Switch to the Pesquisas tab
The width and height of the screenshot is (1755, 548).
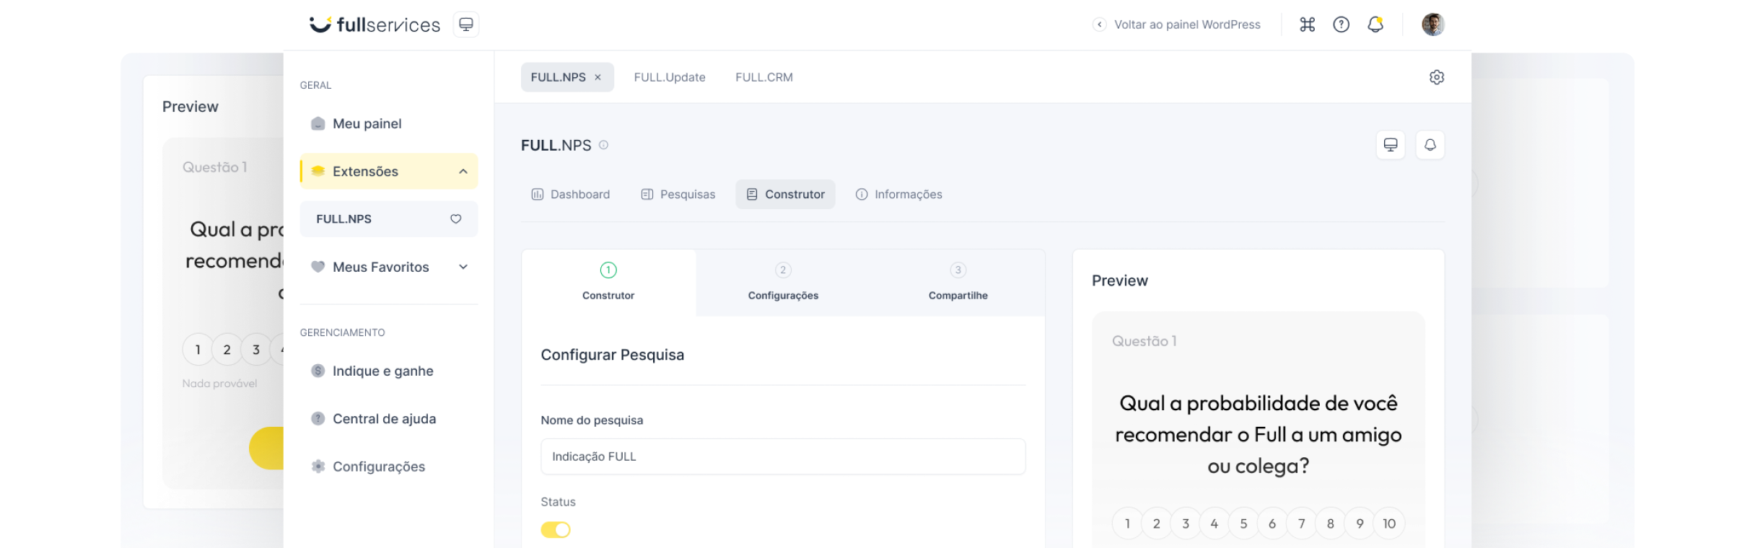(678, 195)
